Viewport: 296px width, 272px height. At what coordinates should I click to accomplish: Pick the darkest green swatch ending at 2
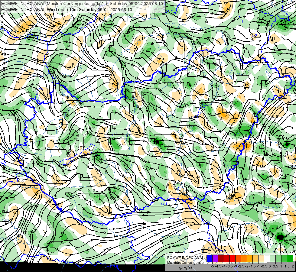pyautogui.click(x=290, y=258)
